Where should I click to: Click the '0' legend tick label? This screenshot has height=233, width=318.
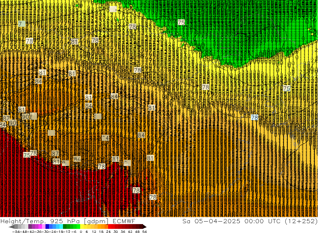click(x=81, y=232)
